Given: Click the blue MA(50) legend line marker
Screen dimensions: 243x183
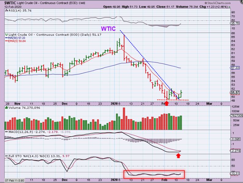Looking at the screenshot, I should pyautogui.click(x=6, y=38).
